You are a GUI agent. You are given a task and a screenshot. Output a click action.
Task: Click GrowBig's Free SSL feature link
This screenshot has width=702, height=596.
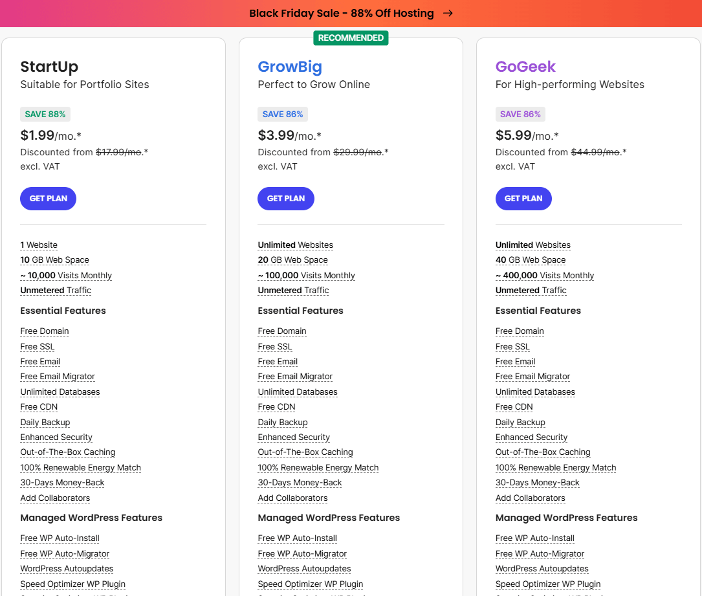tap(275, 347)
